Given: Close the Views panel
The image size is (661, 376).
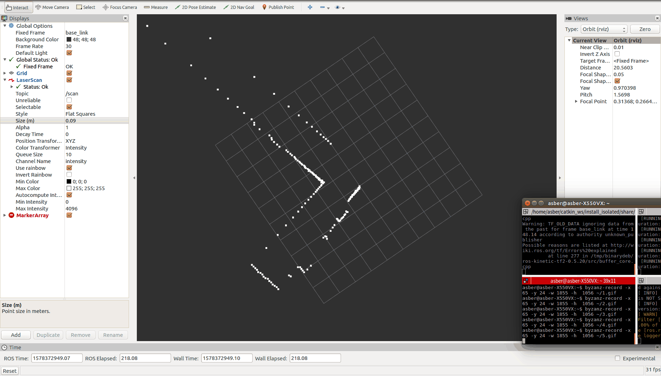Looking at the screenshot, I should (657, 18).
